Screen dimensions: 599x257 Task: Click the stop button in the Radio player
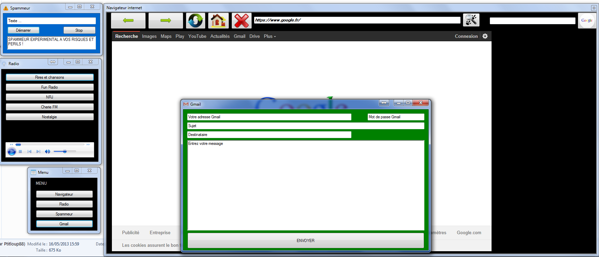click(20, 152)
